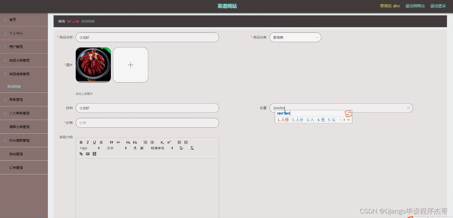Collapse 菜品信息管理 in the sidebar
Viewport: 453px width, 218px height.
point(24,74)
